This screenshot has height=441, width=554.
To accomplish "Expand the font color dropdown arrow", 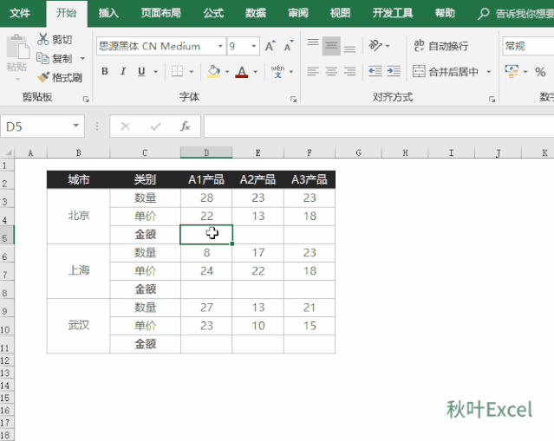I will (x=256, y=72).
